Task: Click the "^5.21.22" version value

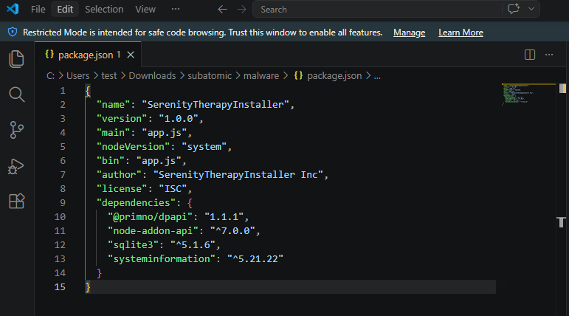Action: pyautogui.click(x=255, y=259)
